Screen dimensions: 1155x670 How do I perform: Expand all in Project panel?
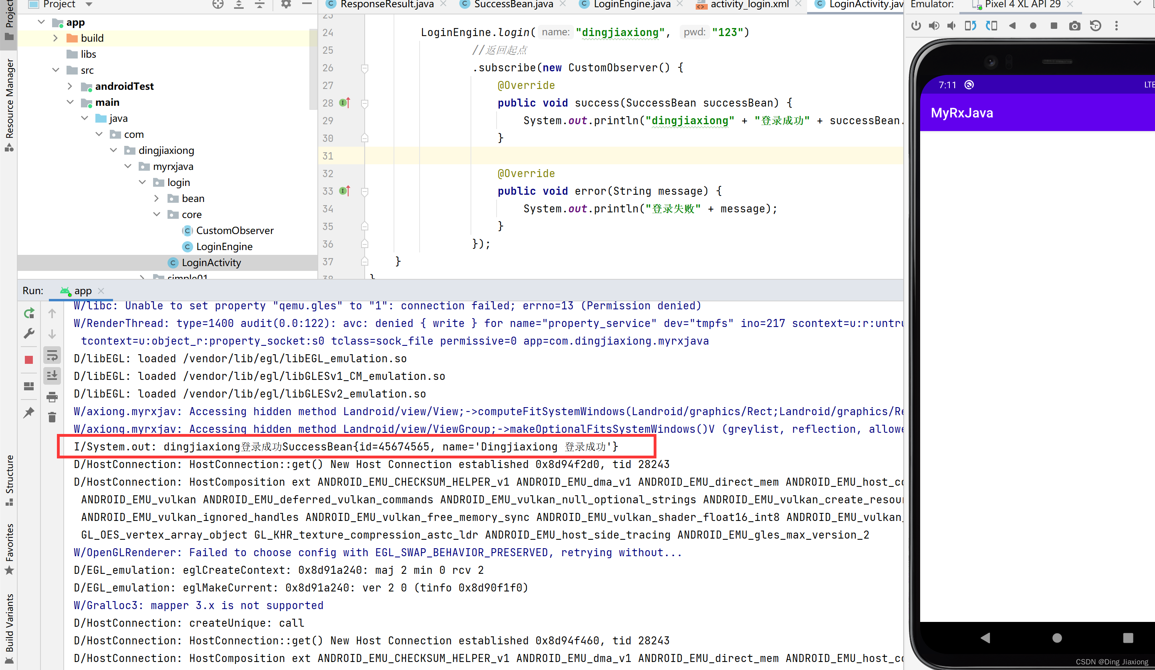click(x=239, y=4)
